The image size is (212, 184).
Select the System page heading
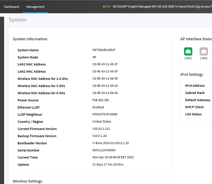17,20
